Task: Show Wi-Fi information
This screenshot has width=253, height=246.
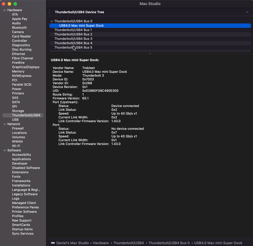Action: 16,146
